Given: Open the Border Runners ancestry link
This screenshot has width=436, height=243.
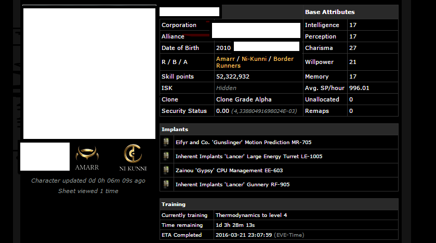Looking at the screenshot, I should point(255,62).
